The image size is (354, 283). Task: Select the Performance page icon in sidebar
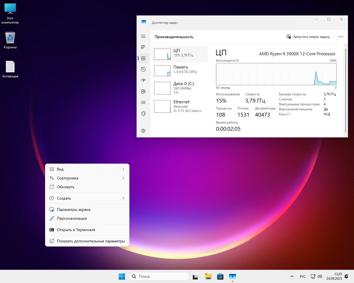click(143, 58)
